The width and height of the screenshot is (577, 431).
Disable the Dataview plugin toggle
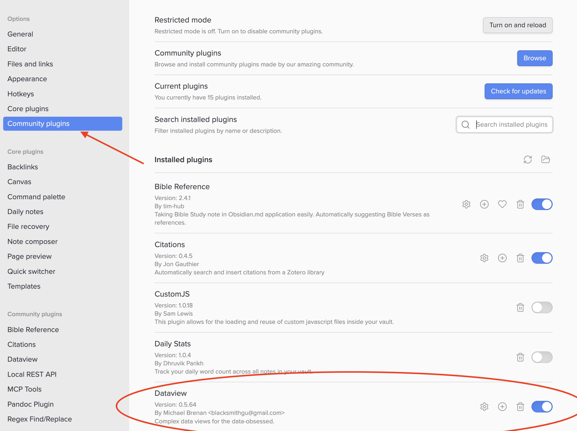point(542,407)
